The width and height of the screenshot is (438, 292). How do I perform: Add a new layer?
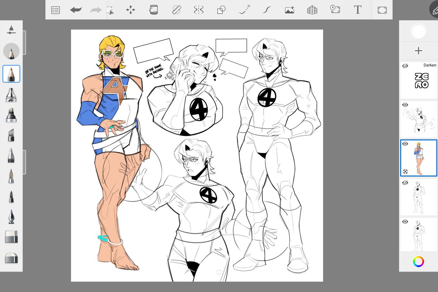click(x=418, y=51)
